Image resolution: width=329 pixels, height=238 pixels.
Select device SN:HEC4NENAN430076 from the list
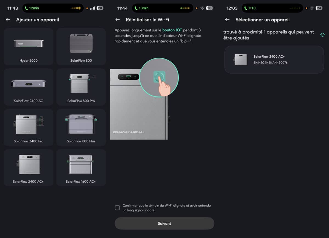click(274, 60)
